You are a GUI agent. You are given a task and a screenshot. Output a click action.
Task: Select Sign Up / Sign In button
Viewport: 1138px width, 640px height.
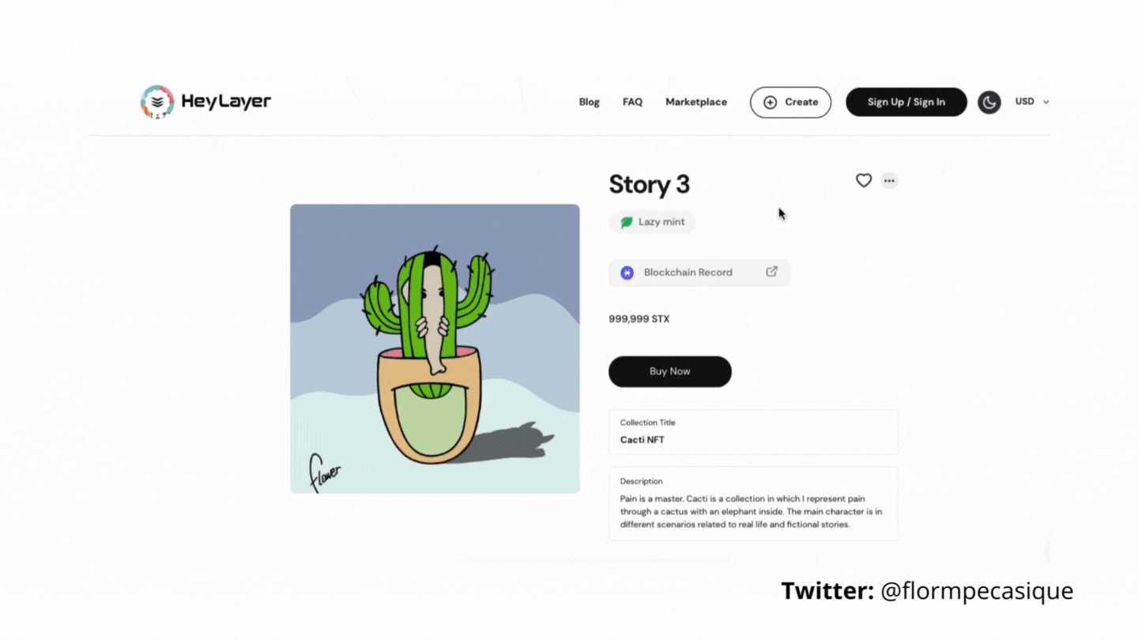click(906, 102)
